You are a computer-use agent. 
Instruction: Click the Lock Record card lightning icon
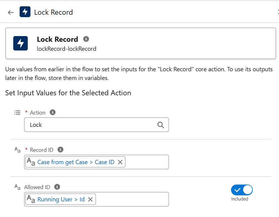[21, 43]
